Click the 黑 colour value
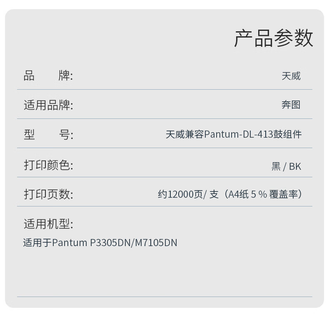 pos(276,166)
